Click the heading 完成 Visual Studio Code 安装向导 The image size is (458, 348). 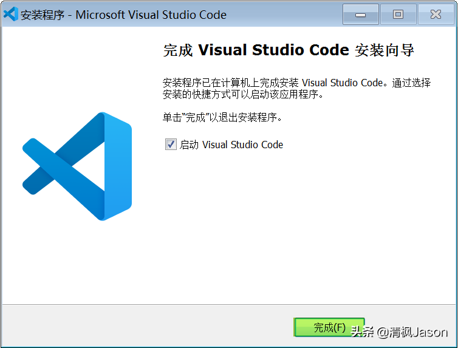[x=289, y=50]
